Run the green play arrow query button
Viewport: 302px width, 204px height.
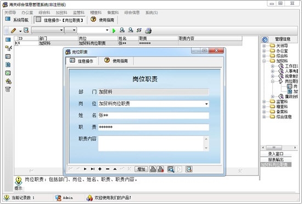[114, 31]
